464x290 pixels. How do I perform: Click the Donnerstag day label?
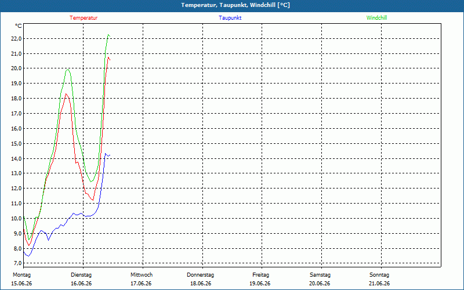click(200, 275)
